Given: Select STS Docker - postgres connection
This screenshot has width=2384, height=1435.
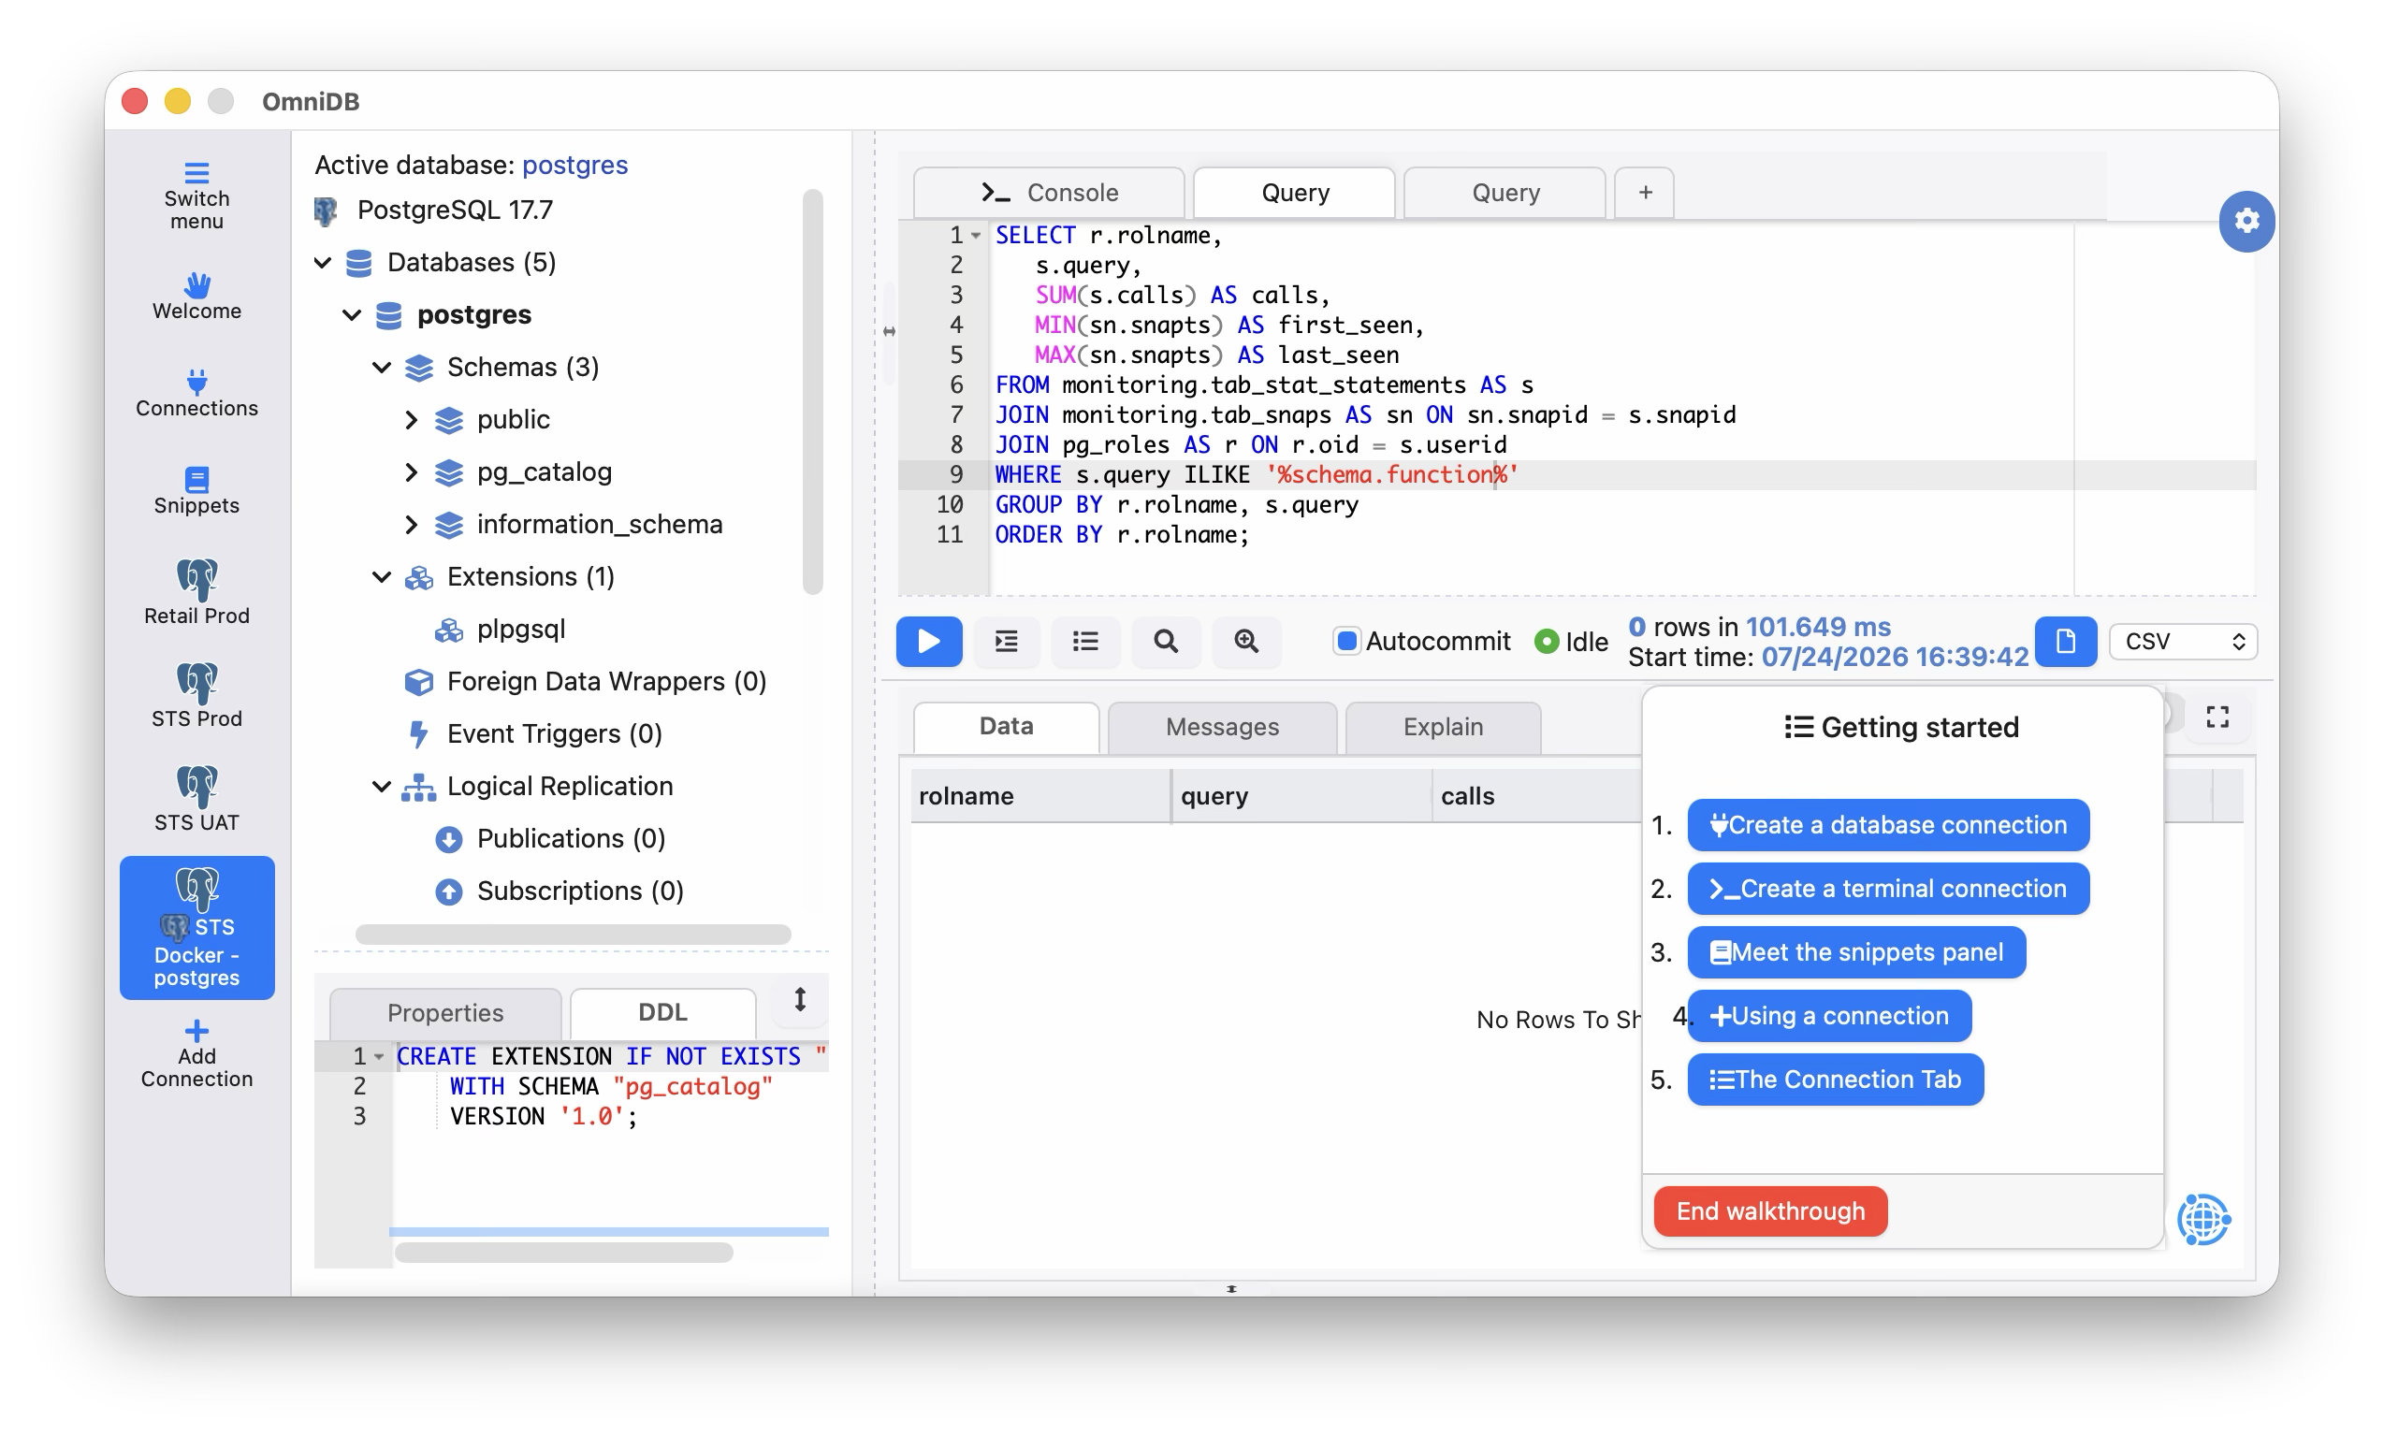Looking at the screenshot, I should point(196,927).
